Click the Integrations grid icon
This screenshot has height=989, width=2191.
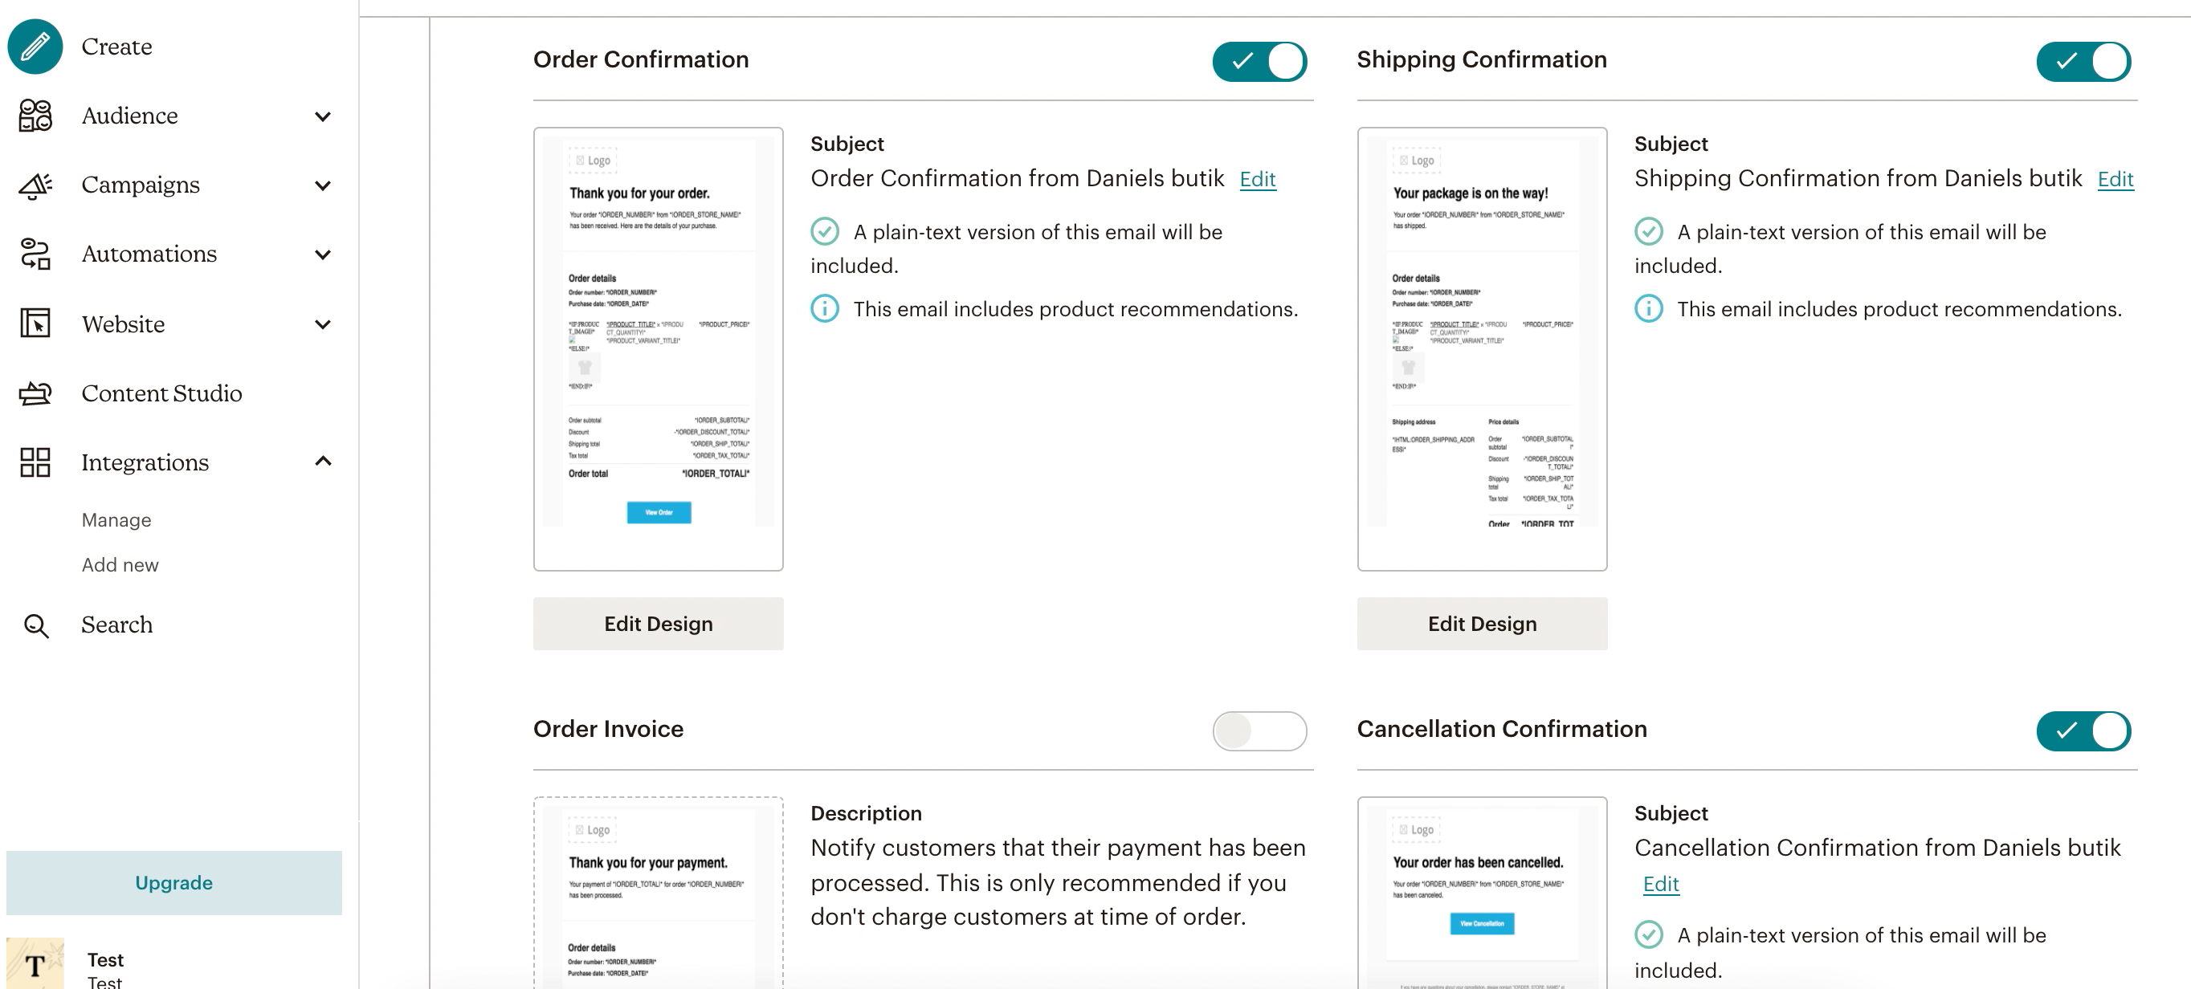[x=35, y=462]
